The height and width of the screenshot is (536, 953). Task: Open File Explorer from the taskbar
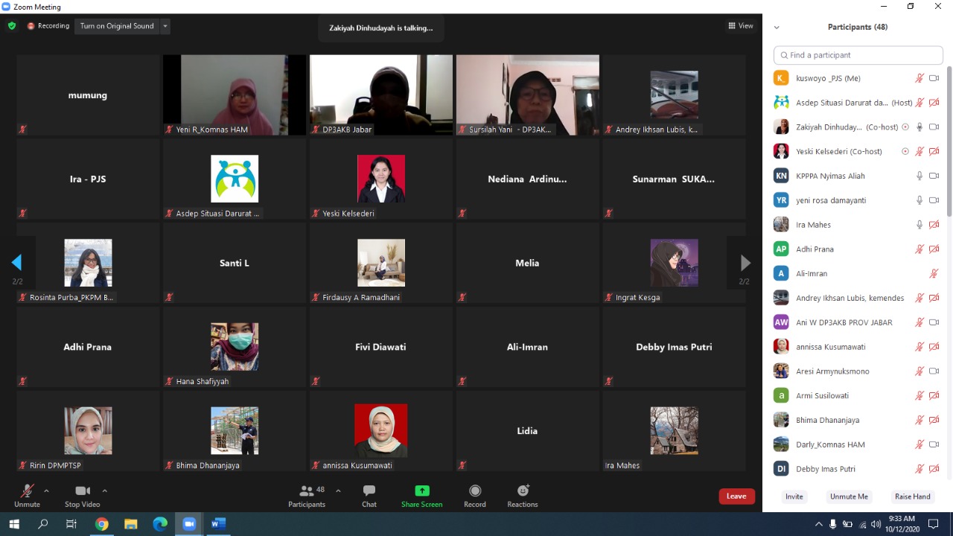click(x=131, y=524)
